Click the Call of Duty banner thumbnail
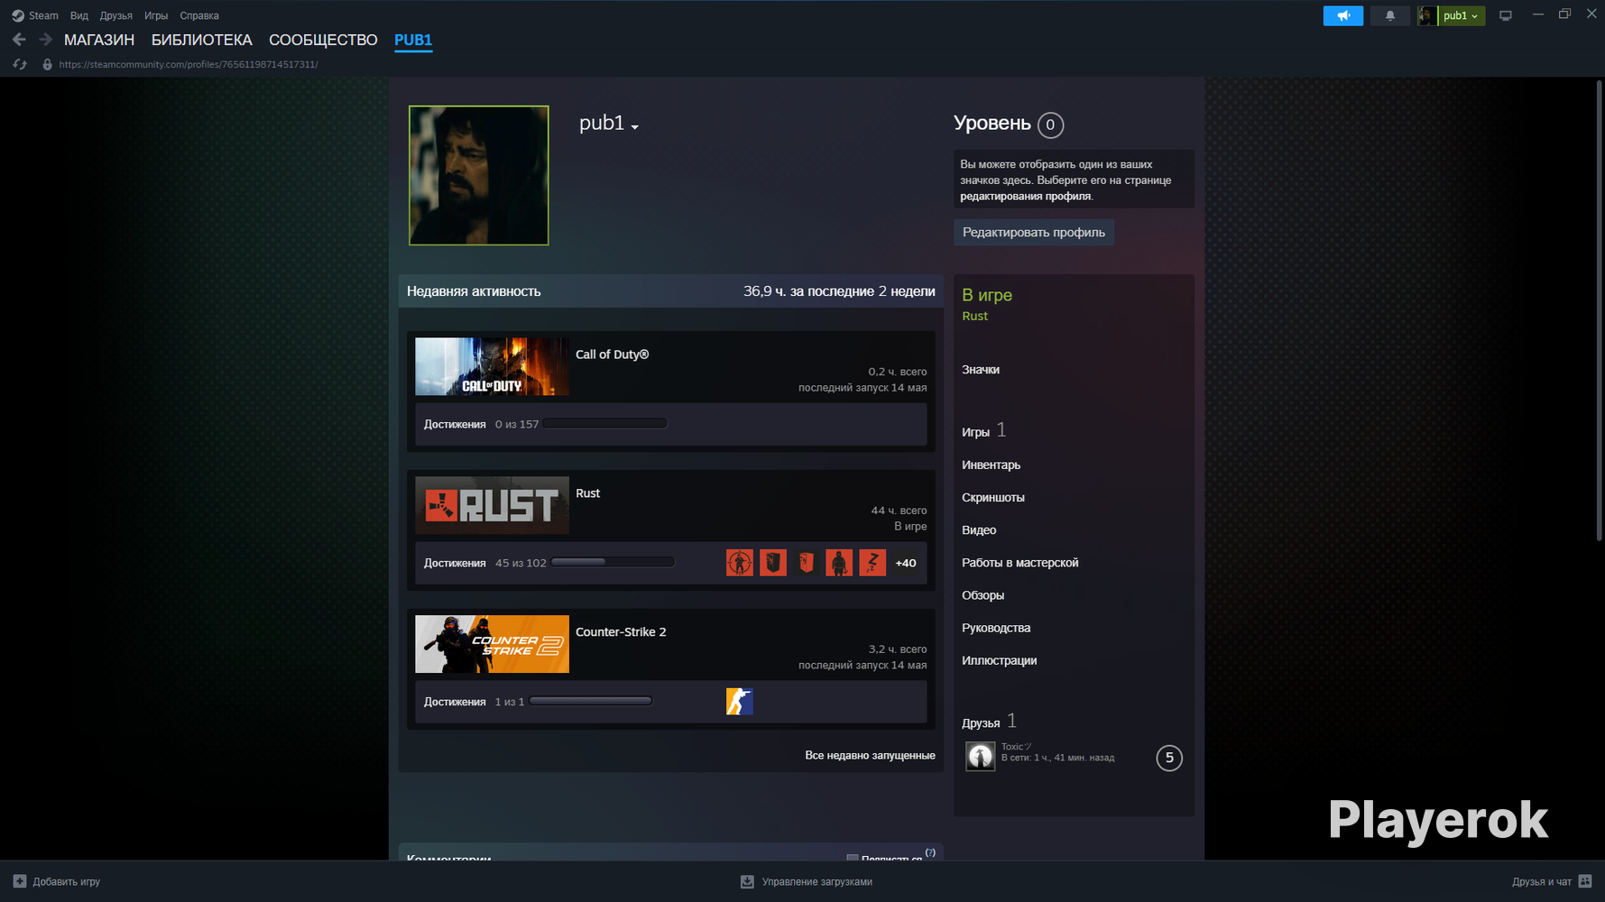 pos(492,366)
